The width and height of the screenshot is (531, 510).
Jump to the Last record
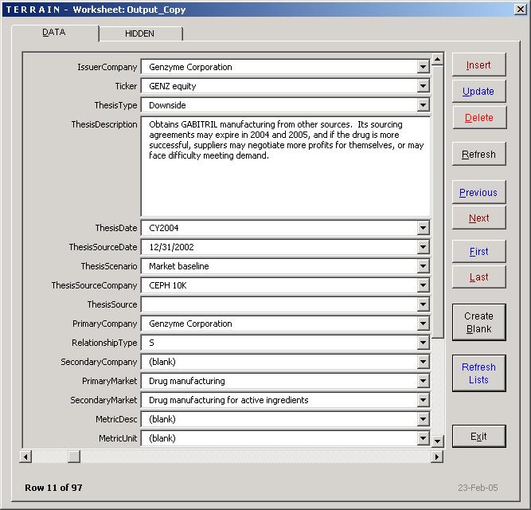pyautogui.click(x=478, y=277)
